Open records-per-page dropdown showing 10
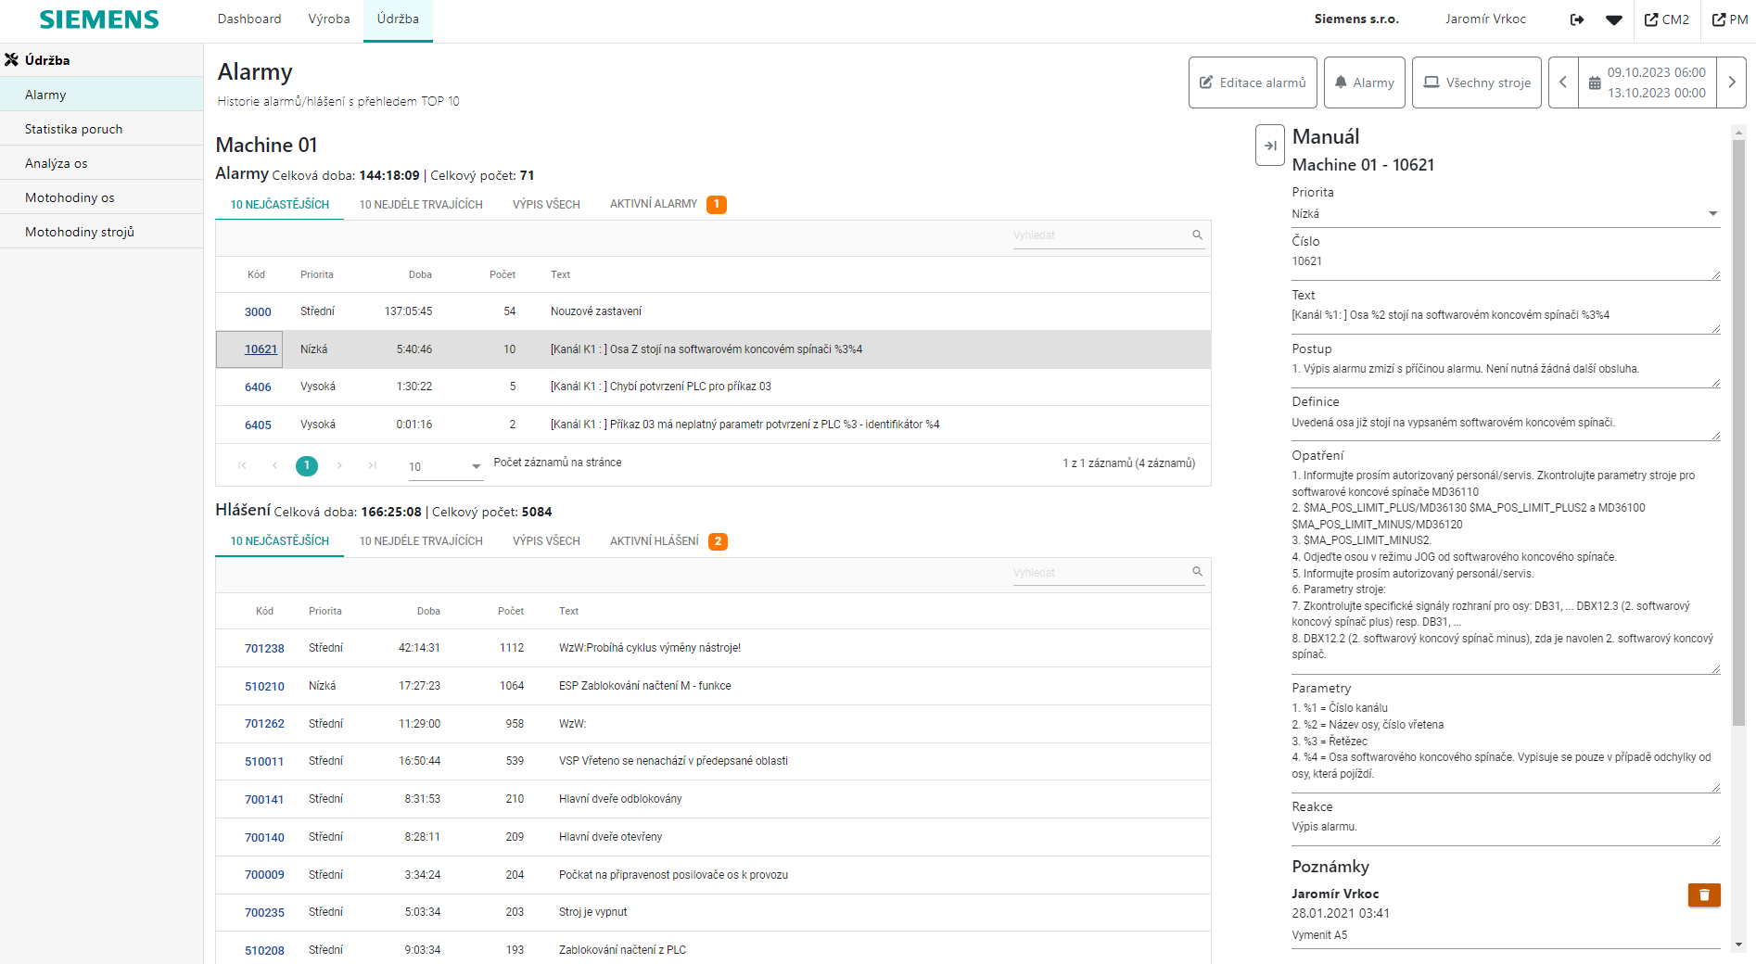 coord(445,466)
